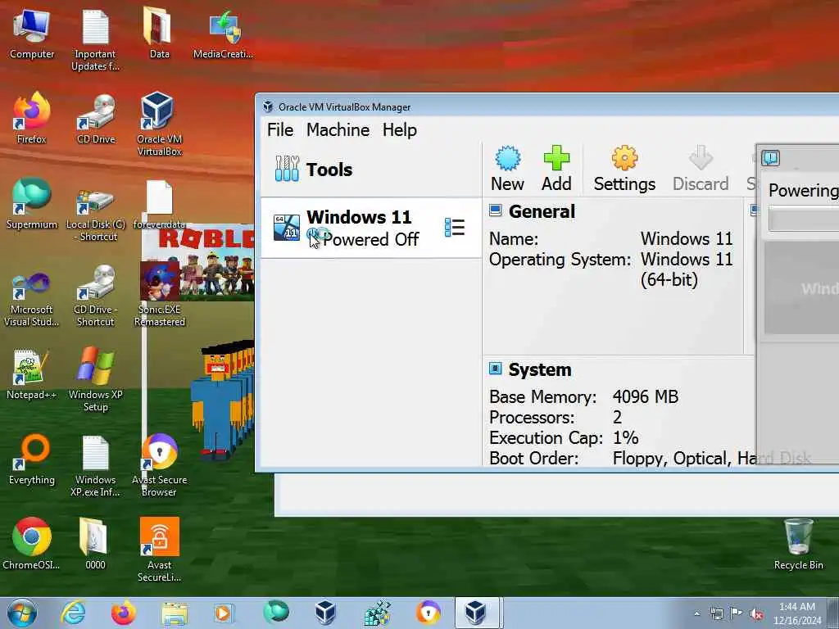
Task: Select the Windows 11 virtual machine entry
Action: point(371,228)
